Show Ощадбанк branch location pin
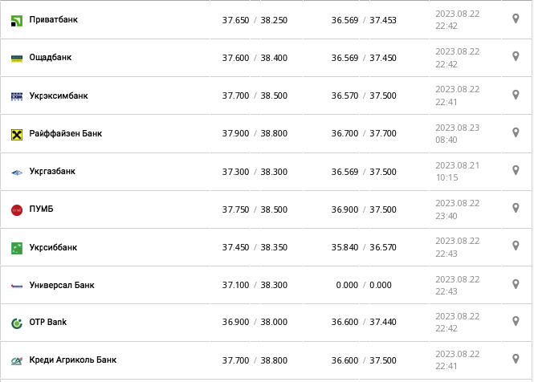The width and height of the screenshot is (534, 382). (516, 56)
